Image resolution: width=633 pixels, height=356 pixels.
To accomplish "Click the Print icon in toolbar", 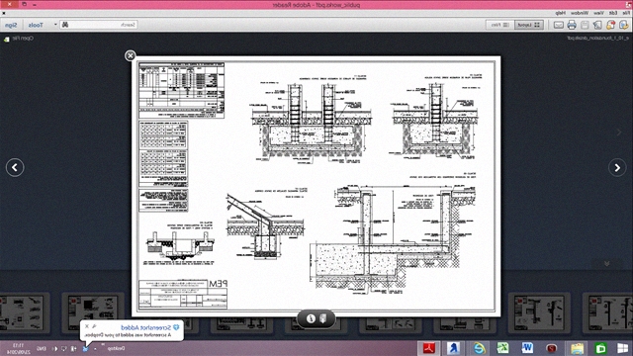I will 572,25.
